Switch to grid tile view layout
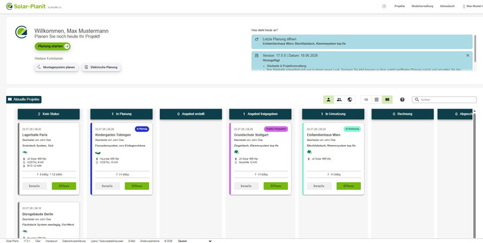 coord(376,100)
